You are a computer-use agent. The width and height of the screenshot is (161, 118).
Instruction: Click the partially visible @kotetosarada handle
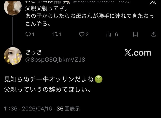93,1
